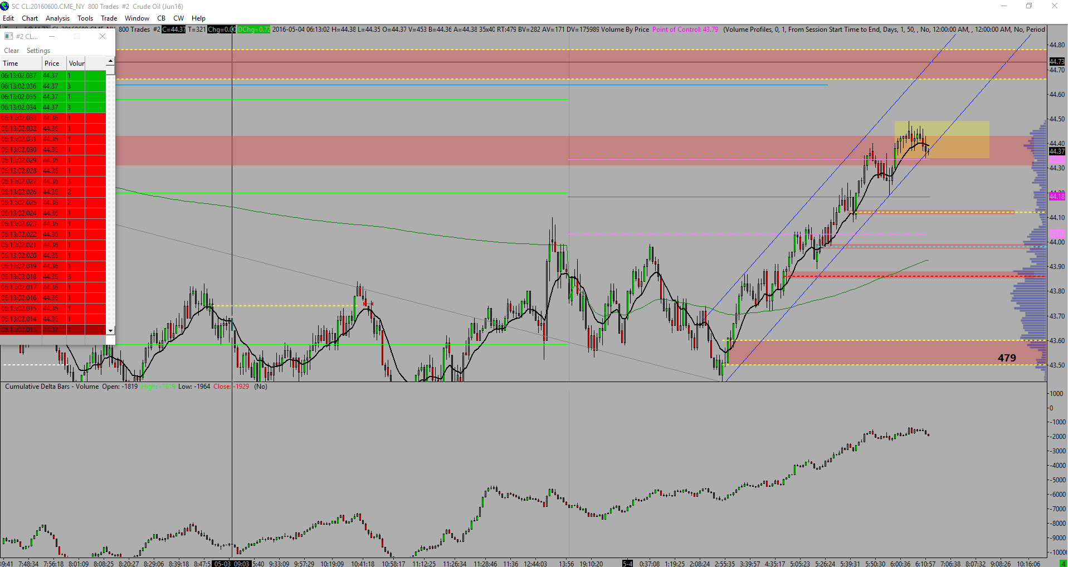Click the Sierra Chart globe icon in title bar
This screenshot has height=567, width=1068.
pyautogui.click(x=5, y=6)
